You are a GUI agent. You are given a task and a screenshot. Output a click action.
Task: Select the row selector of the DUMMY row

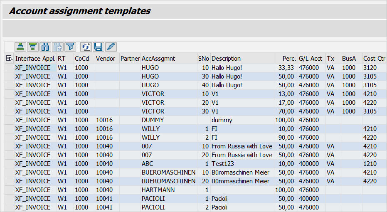(9, 120)
